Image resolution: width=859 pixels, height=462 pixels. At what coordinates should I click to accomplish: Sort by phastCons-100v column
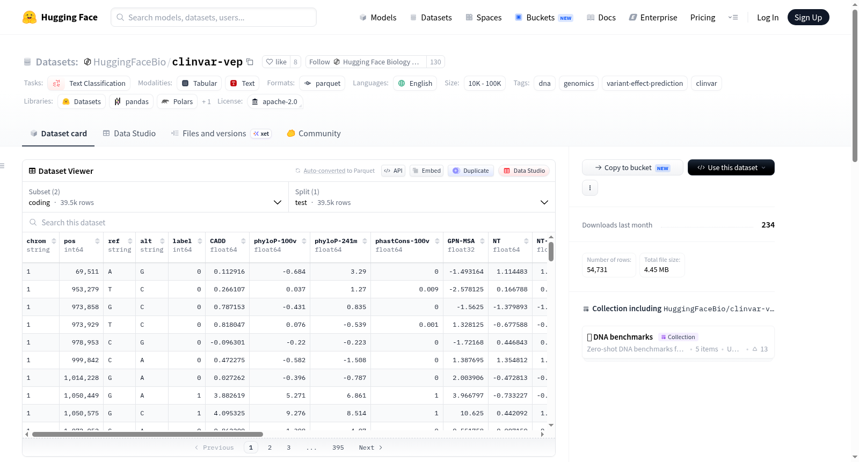[437, 241]
